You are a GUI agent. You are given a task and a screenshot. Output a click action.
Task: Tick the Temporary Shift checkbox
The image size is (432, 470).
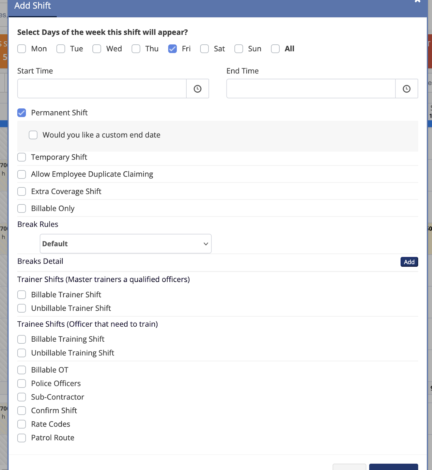(x=22, y=157)
